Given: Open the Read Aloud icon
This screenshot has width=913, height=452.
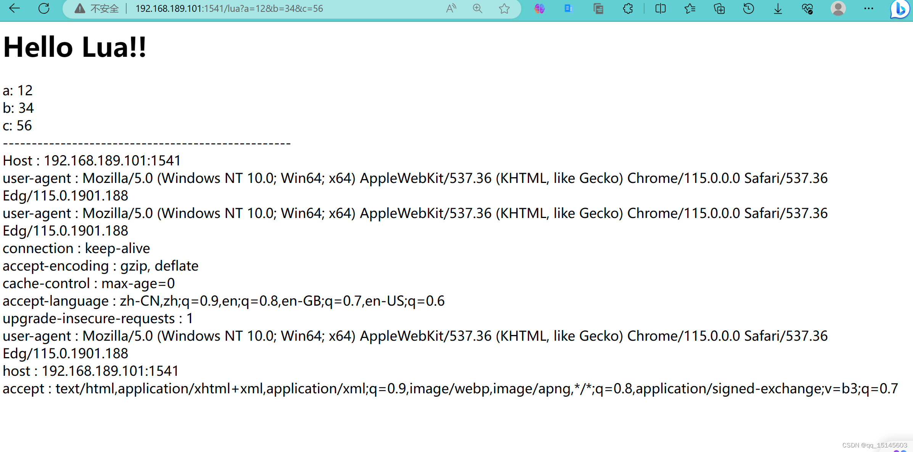Looking at the screenshot, I should tap(451, 8).
